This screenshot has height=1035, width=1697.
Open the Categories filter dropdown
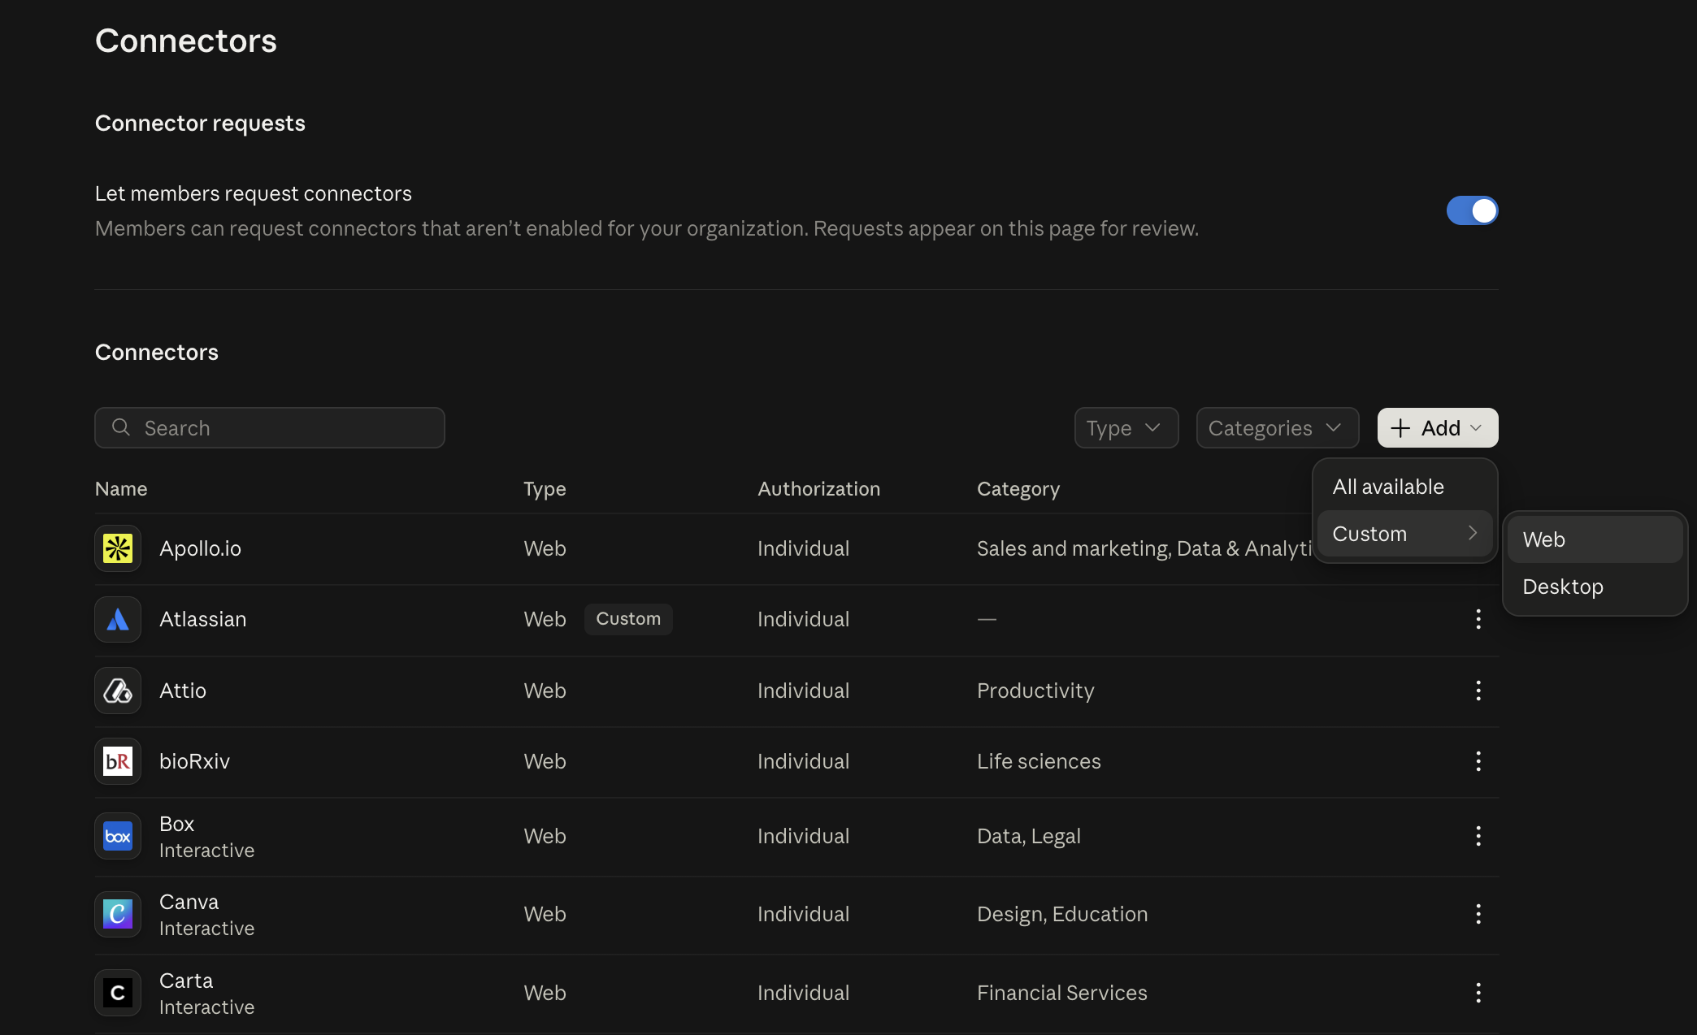(1278, 427)
